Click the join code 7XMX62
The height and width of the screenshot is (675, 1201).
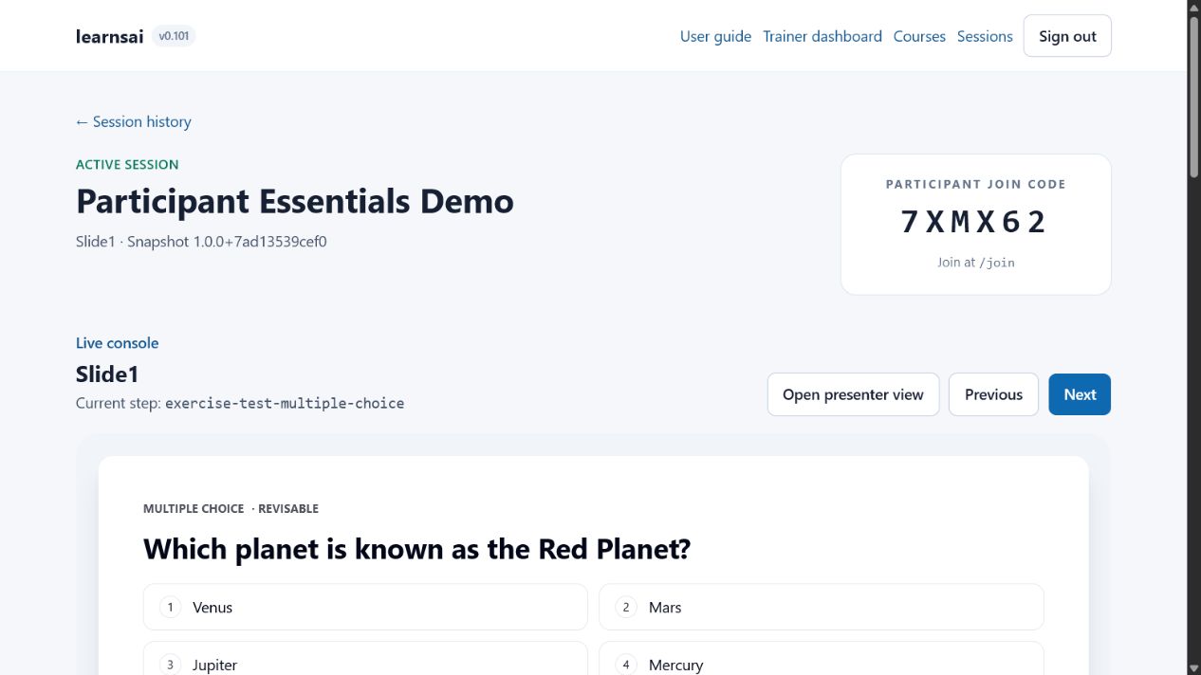(x=975, y=222)
